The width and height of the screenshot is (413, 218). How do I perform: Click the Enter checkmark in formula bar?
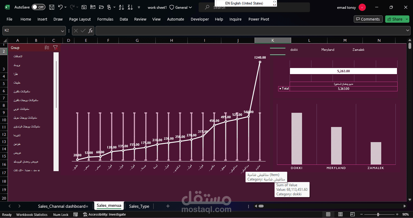point(83,31)
